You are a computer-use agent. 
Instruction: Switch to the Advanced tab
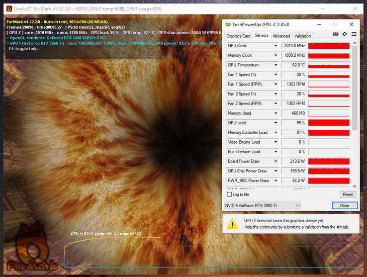tap(281, 36)
